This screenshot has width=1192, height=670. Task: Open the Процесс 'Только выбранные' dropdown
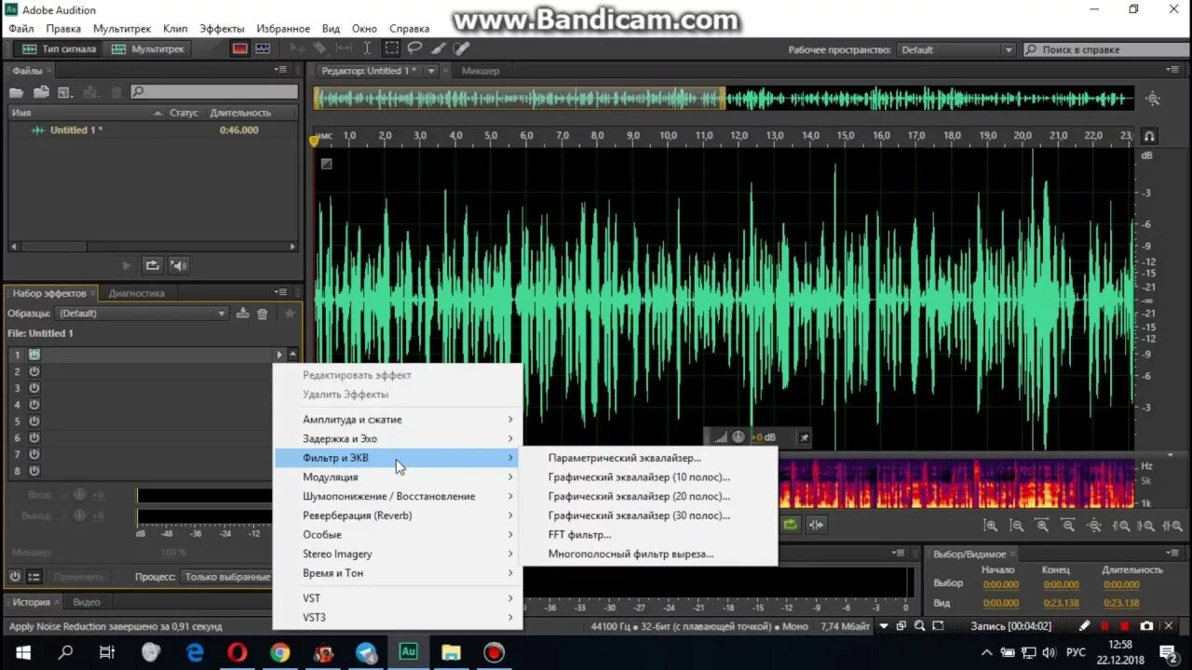pos(226,577)
